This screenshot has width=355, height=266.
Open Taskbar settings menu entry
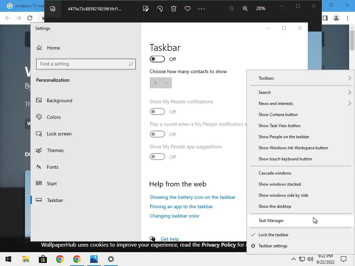(x=301, y=246)
